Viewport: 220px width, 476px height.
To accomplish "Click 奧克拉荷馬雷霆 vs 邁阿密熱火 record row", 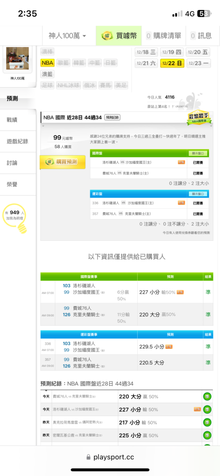I will (127, 422).
